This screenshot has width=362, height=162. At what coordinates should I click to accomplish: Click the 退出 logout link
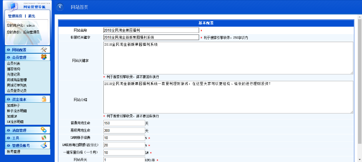coord(32,16)
